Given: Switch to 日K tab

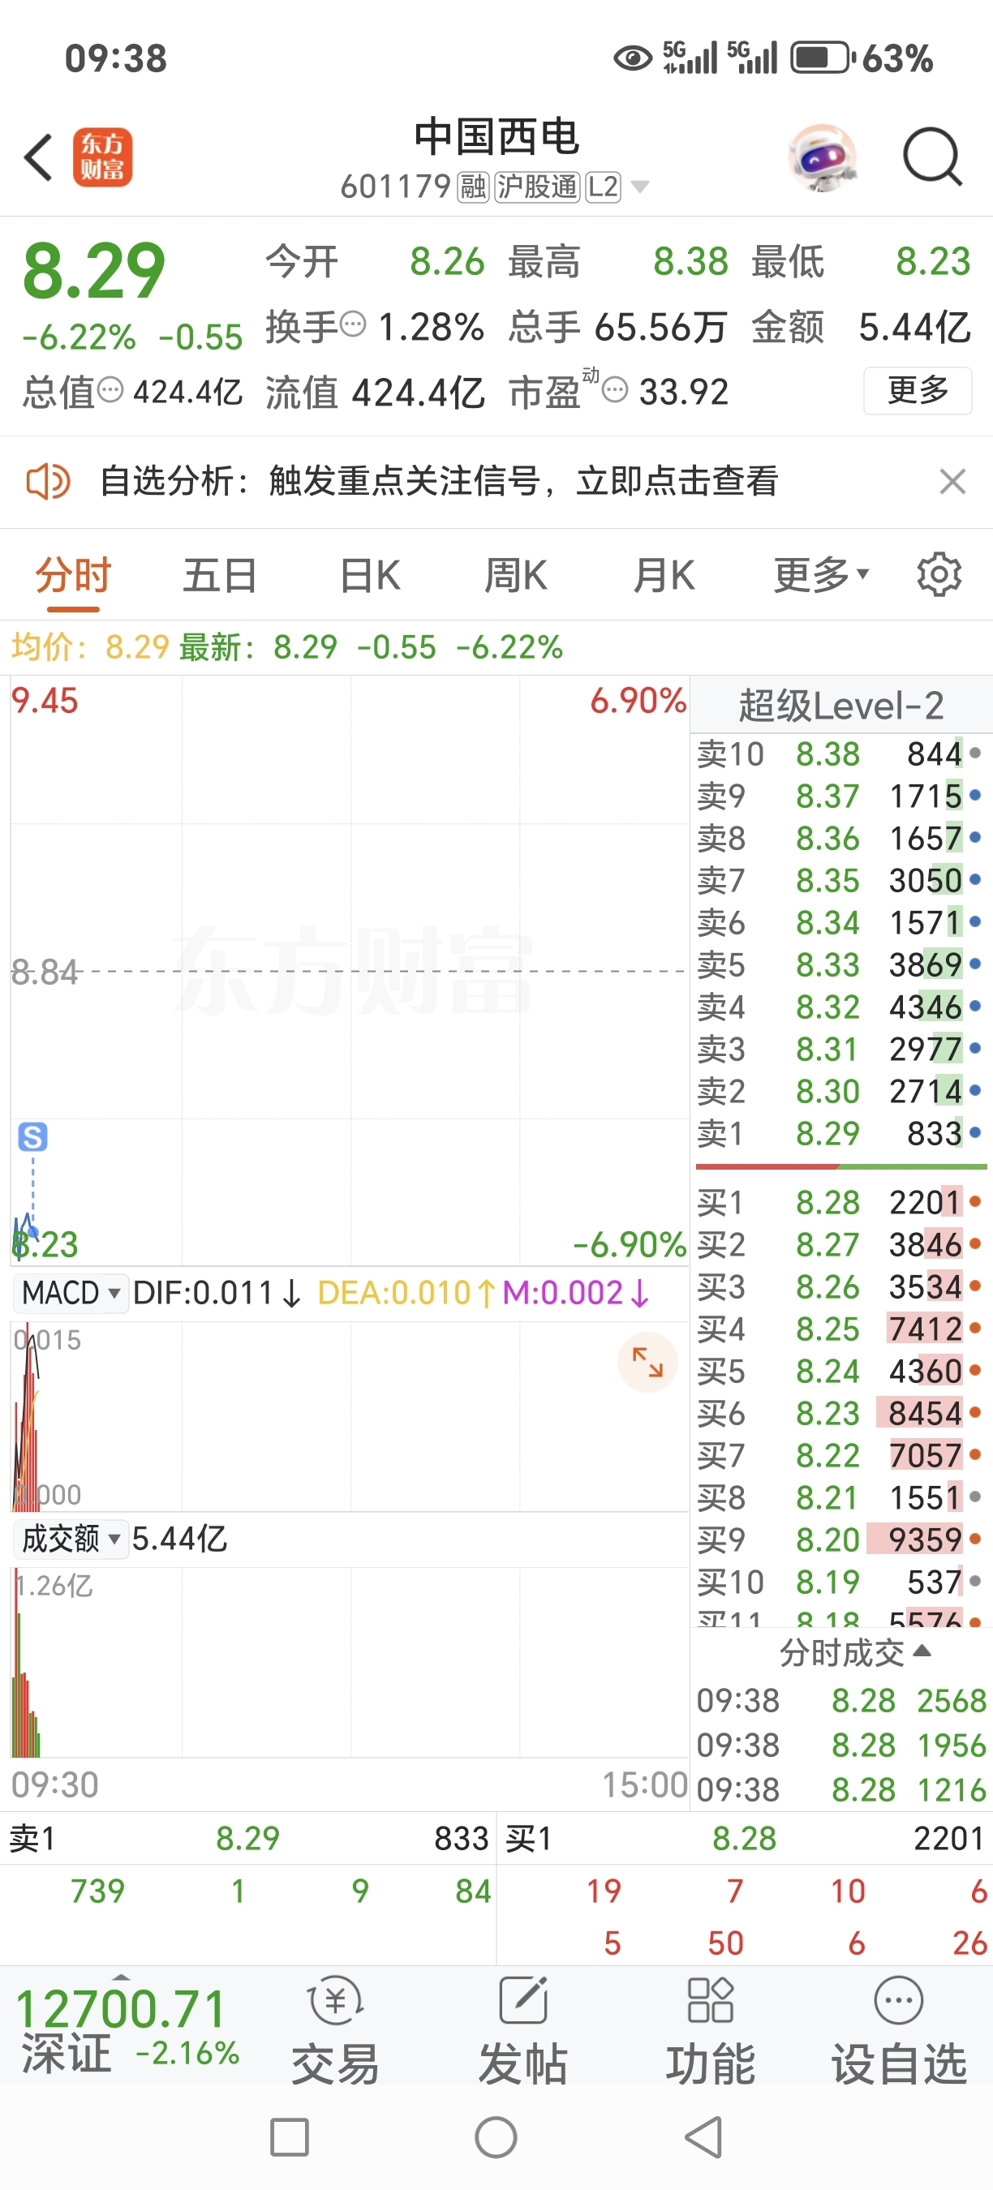Looking at the screenshot, I should pyautogui.click(x=370, y=576).
